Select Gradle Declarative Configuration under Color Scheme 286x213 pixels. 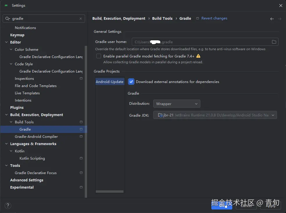coord(51,57)
